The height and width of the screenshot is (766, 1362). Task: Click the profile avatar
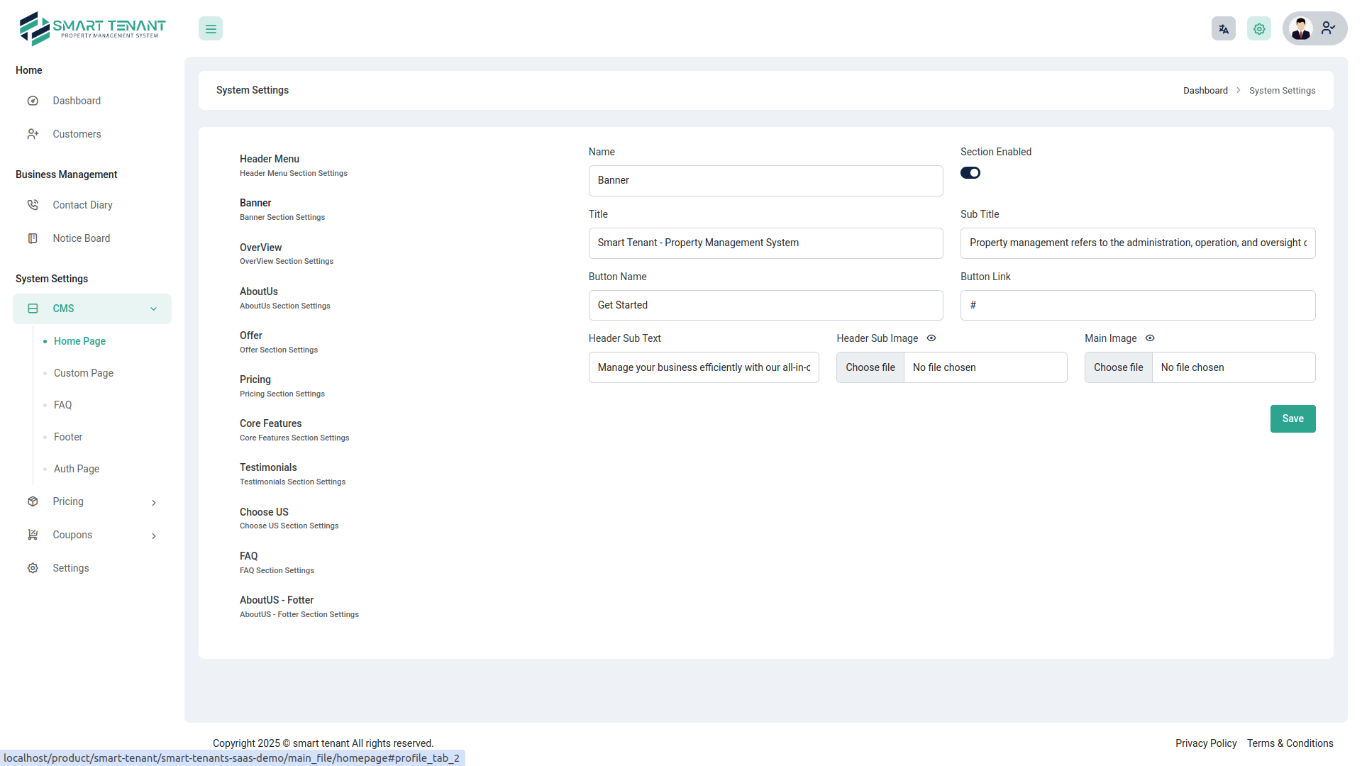pos(1301,28)
